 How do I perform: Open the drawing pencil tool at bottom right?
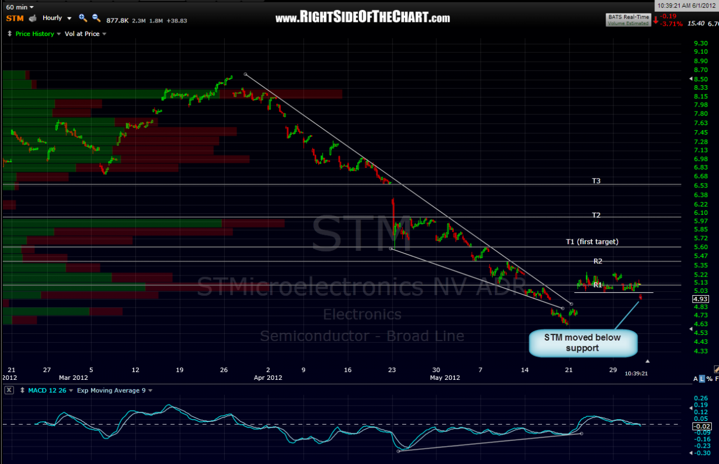(716, 369)
